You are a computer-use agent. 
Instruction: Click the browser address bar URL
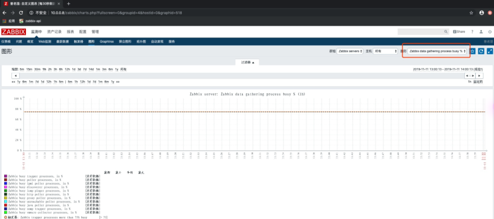pyautogui.click(x=116, y=13)
